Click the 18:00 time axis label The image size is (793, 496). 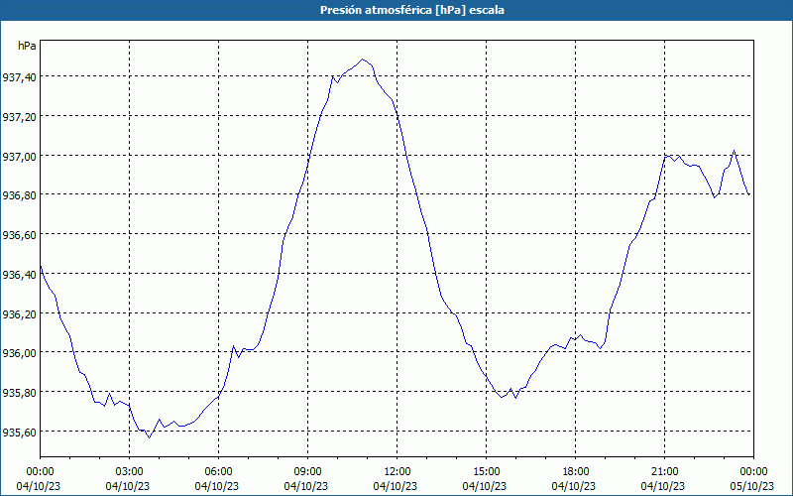click(x=576, y=472)
